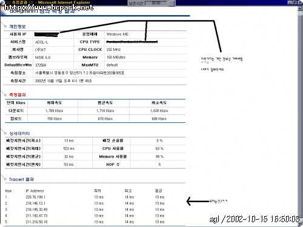Image resolution: width=303 pixels, height=227 pixels.
Task: Click the Microsoft Internet Explorer title bar text
Action: click(64, 2)
